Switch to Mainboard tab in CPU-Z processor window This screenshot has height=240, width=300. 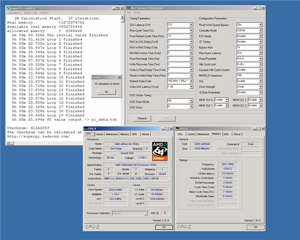pyautogui.click(x=112, y=134)
